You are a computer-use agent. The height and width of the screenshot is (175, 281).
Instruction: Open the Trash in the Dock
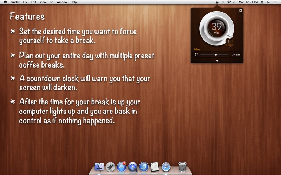[182, 167]
